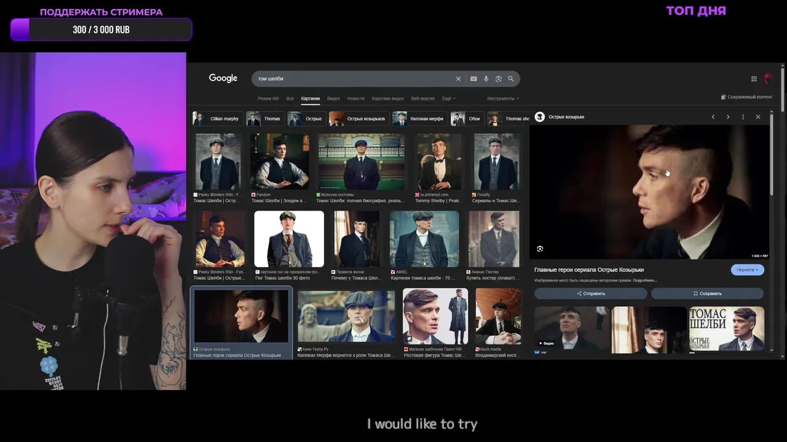Open the kluch.media result thumbnail
This screenshot has width=787, height=442.
498,317
